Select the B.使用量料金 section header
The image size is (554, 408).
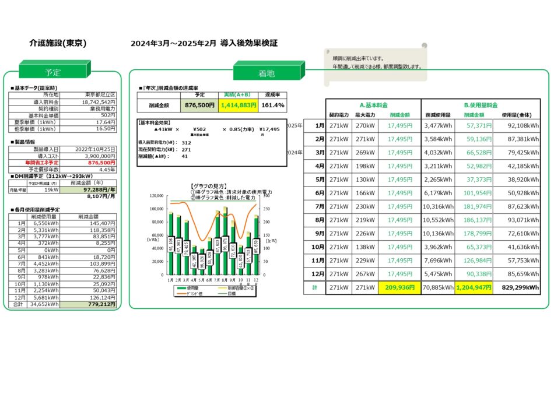(x=481, y=105)
